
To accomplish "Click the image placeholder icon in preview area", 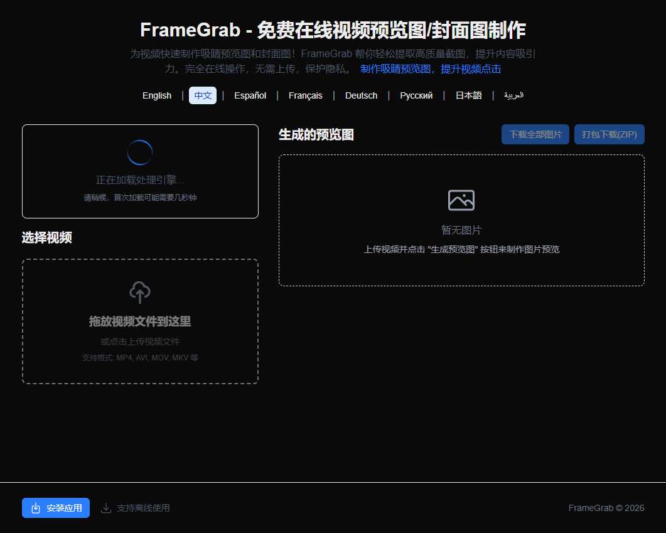I will [x=461, y=200].
